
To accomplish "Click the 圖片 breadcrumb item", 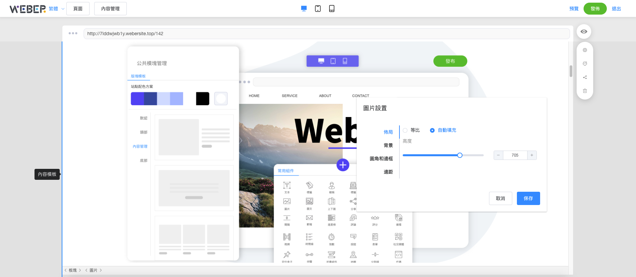I will pyautogui.click(x=94, y=270).
